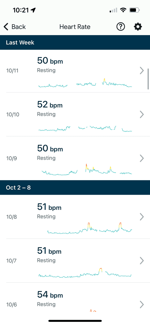Viewport: 150px width, 325px height.
Task: Open 10/7 details via chevron
Action: (142, 261)
